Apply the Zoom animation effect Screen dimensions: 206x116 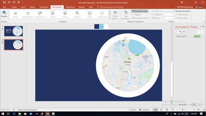(52, 14)
